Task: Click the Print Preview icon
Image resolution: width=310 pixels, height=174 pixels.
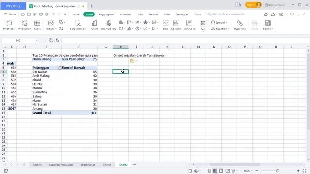Action: [x=47, y=14]
